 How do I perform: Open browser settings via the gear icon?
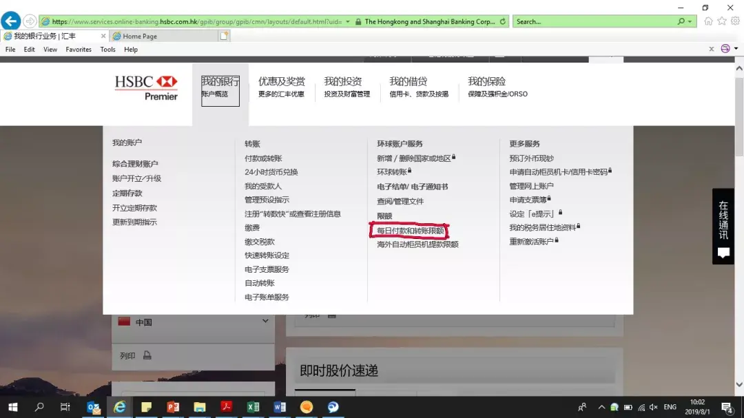(733, 21)
